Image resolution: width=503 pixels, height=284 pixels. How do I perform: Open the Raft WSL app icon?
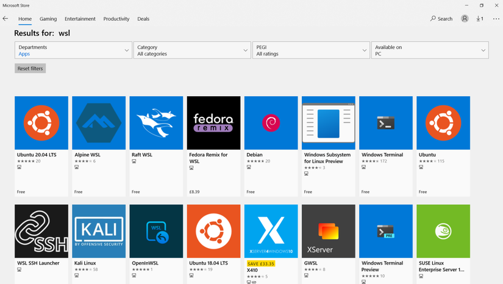(156, 123)
